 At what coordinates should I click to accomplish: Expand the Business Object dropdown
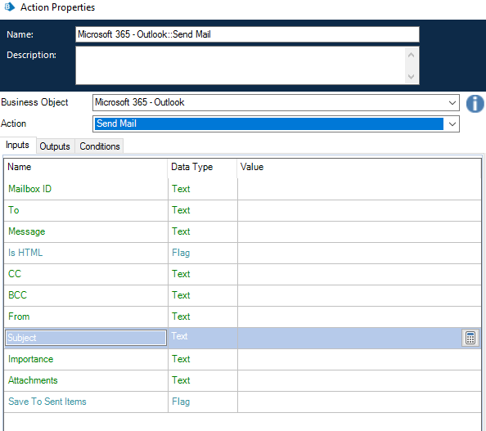click(452, 103)
